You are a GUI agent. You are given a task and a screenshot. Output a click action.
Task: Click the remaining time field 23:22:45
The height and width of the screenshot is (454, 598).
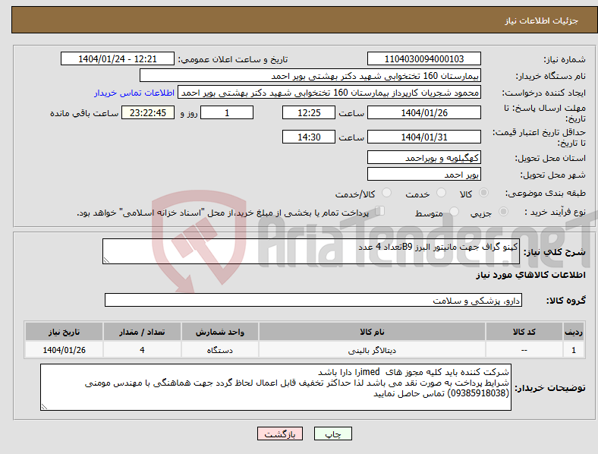(148, 112)
